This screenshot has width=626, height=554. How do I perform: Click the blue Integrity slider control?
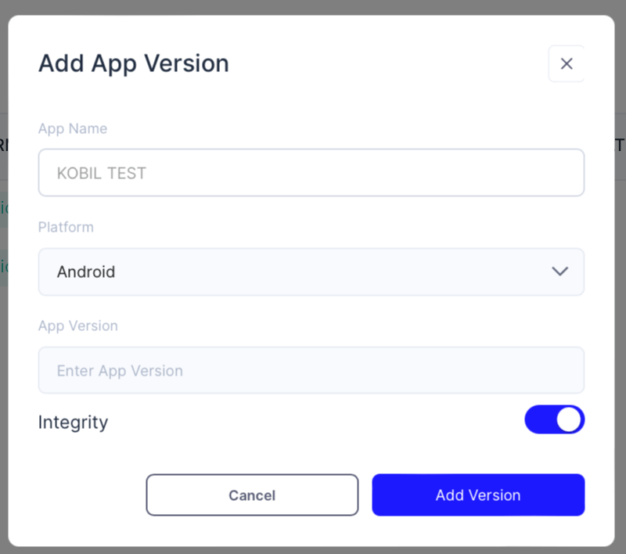click(555, 420)
